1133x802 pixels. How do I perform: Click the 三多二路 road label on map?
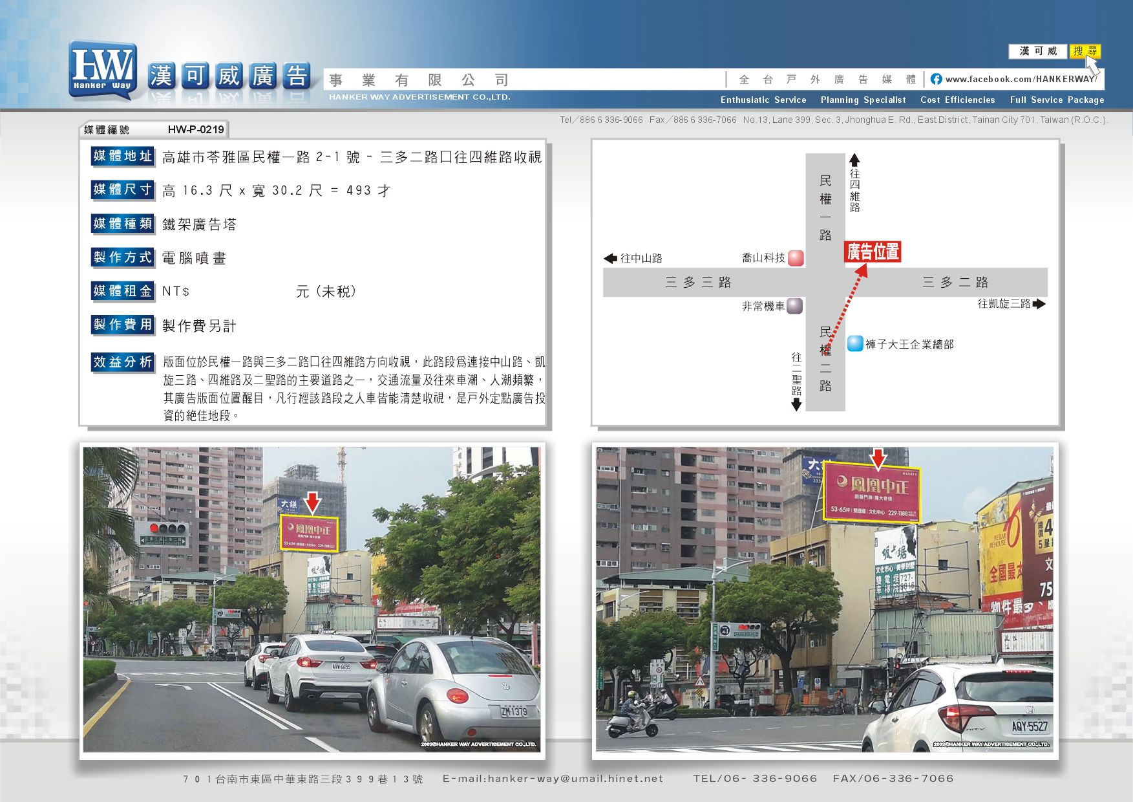tap(955, 282)
